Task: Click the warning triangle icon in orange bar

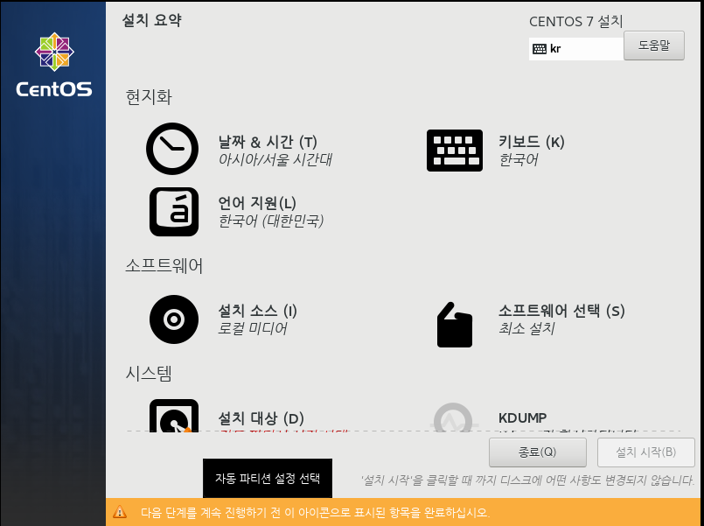Action: point(120,512)
